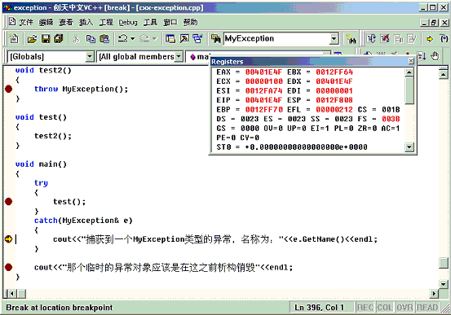Screen dimensions: 451x315
Task: Open the MyException find combo dropdown arrow
Action: 334,38
